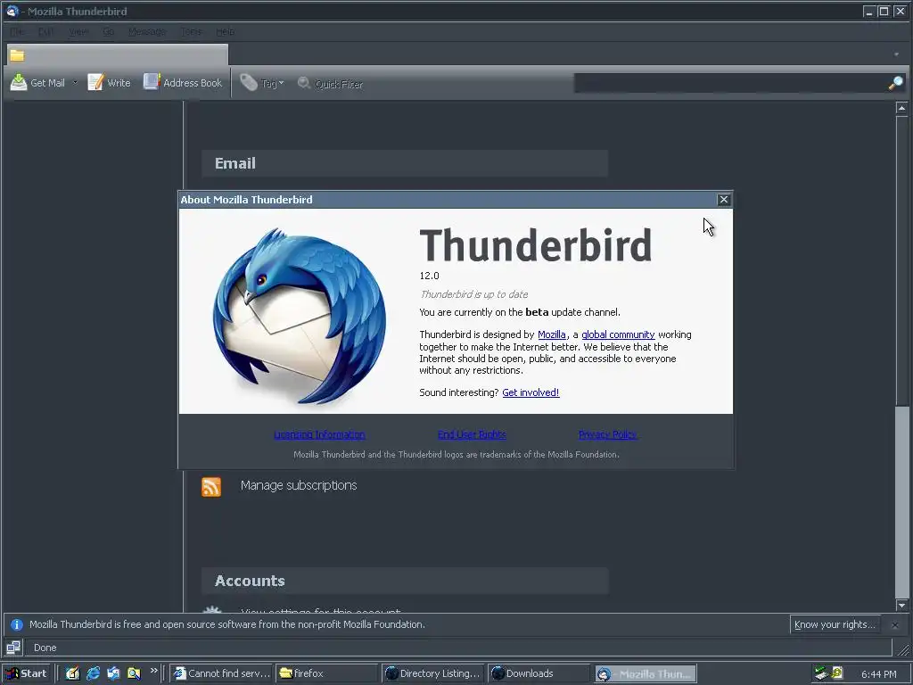Open the Go menu
The height and width of the screenshot is (685, 913).
coord(108,31)
